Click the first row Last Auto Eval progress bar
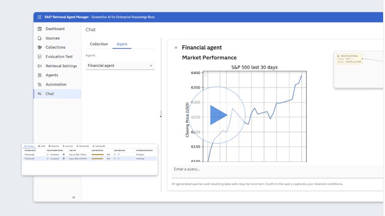 (x=98, y=154)
